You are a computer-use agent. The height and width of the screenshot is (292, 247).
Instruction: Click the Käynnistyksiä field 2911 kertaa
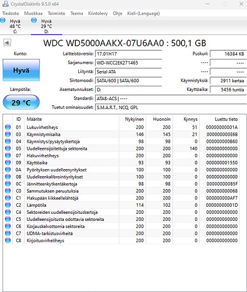pyautogui.click(x=228, y=81)
